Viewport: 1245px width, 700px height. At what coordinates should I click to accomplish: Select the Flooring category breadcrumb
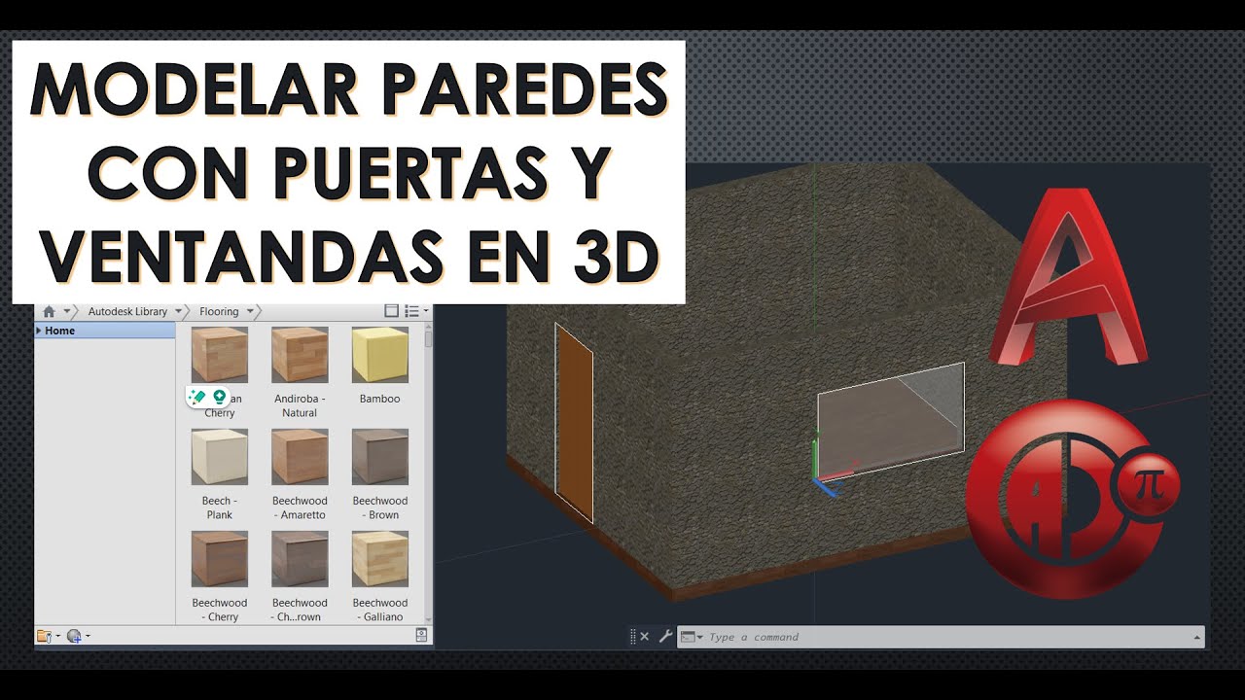point(219,311)
